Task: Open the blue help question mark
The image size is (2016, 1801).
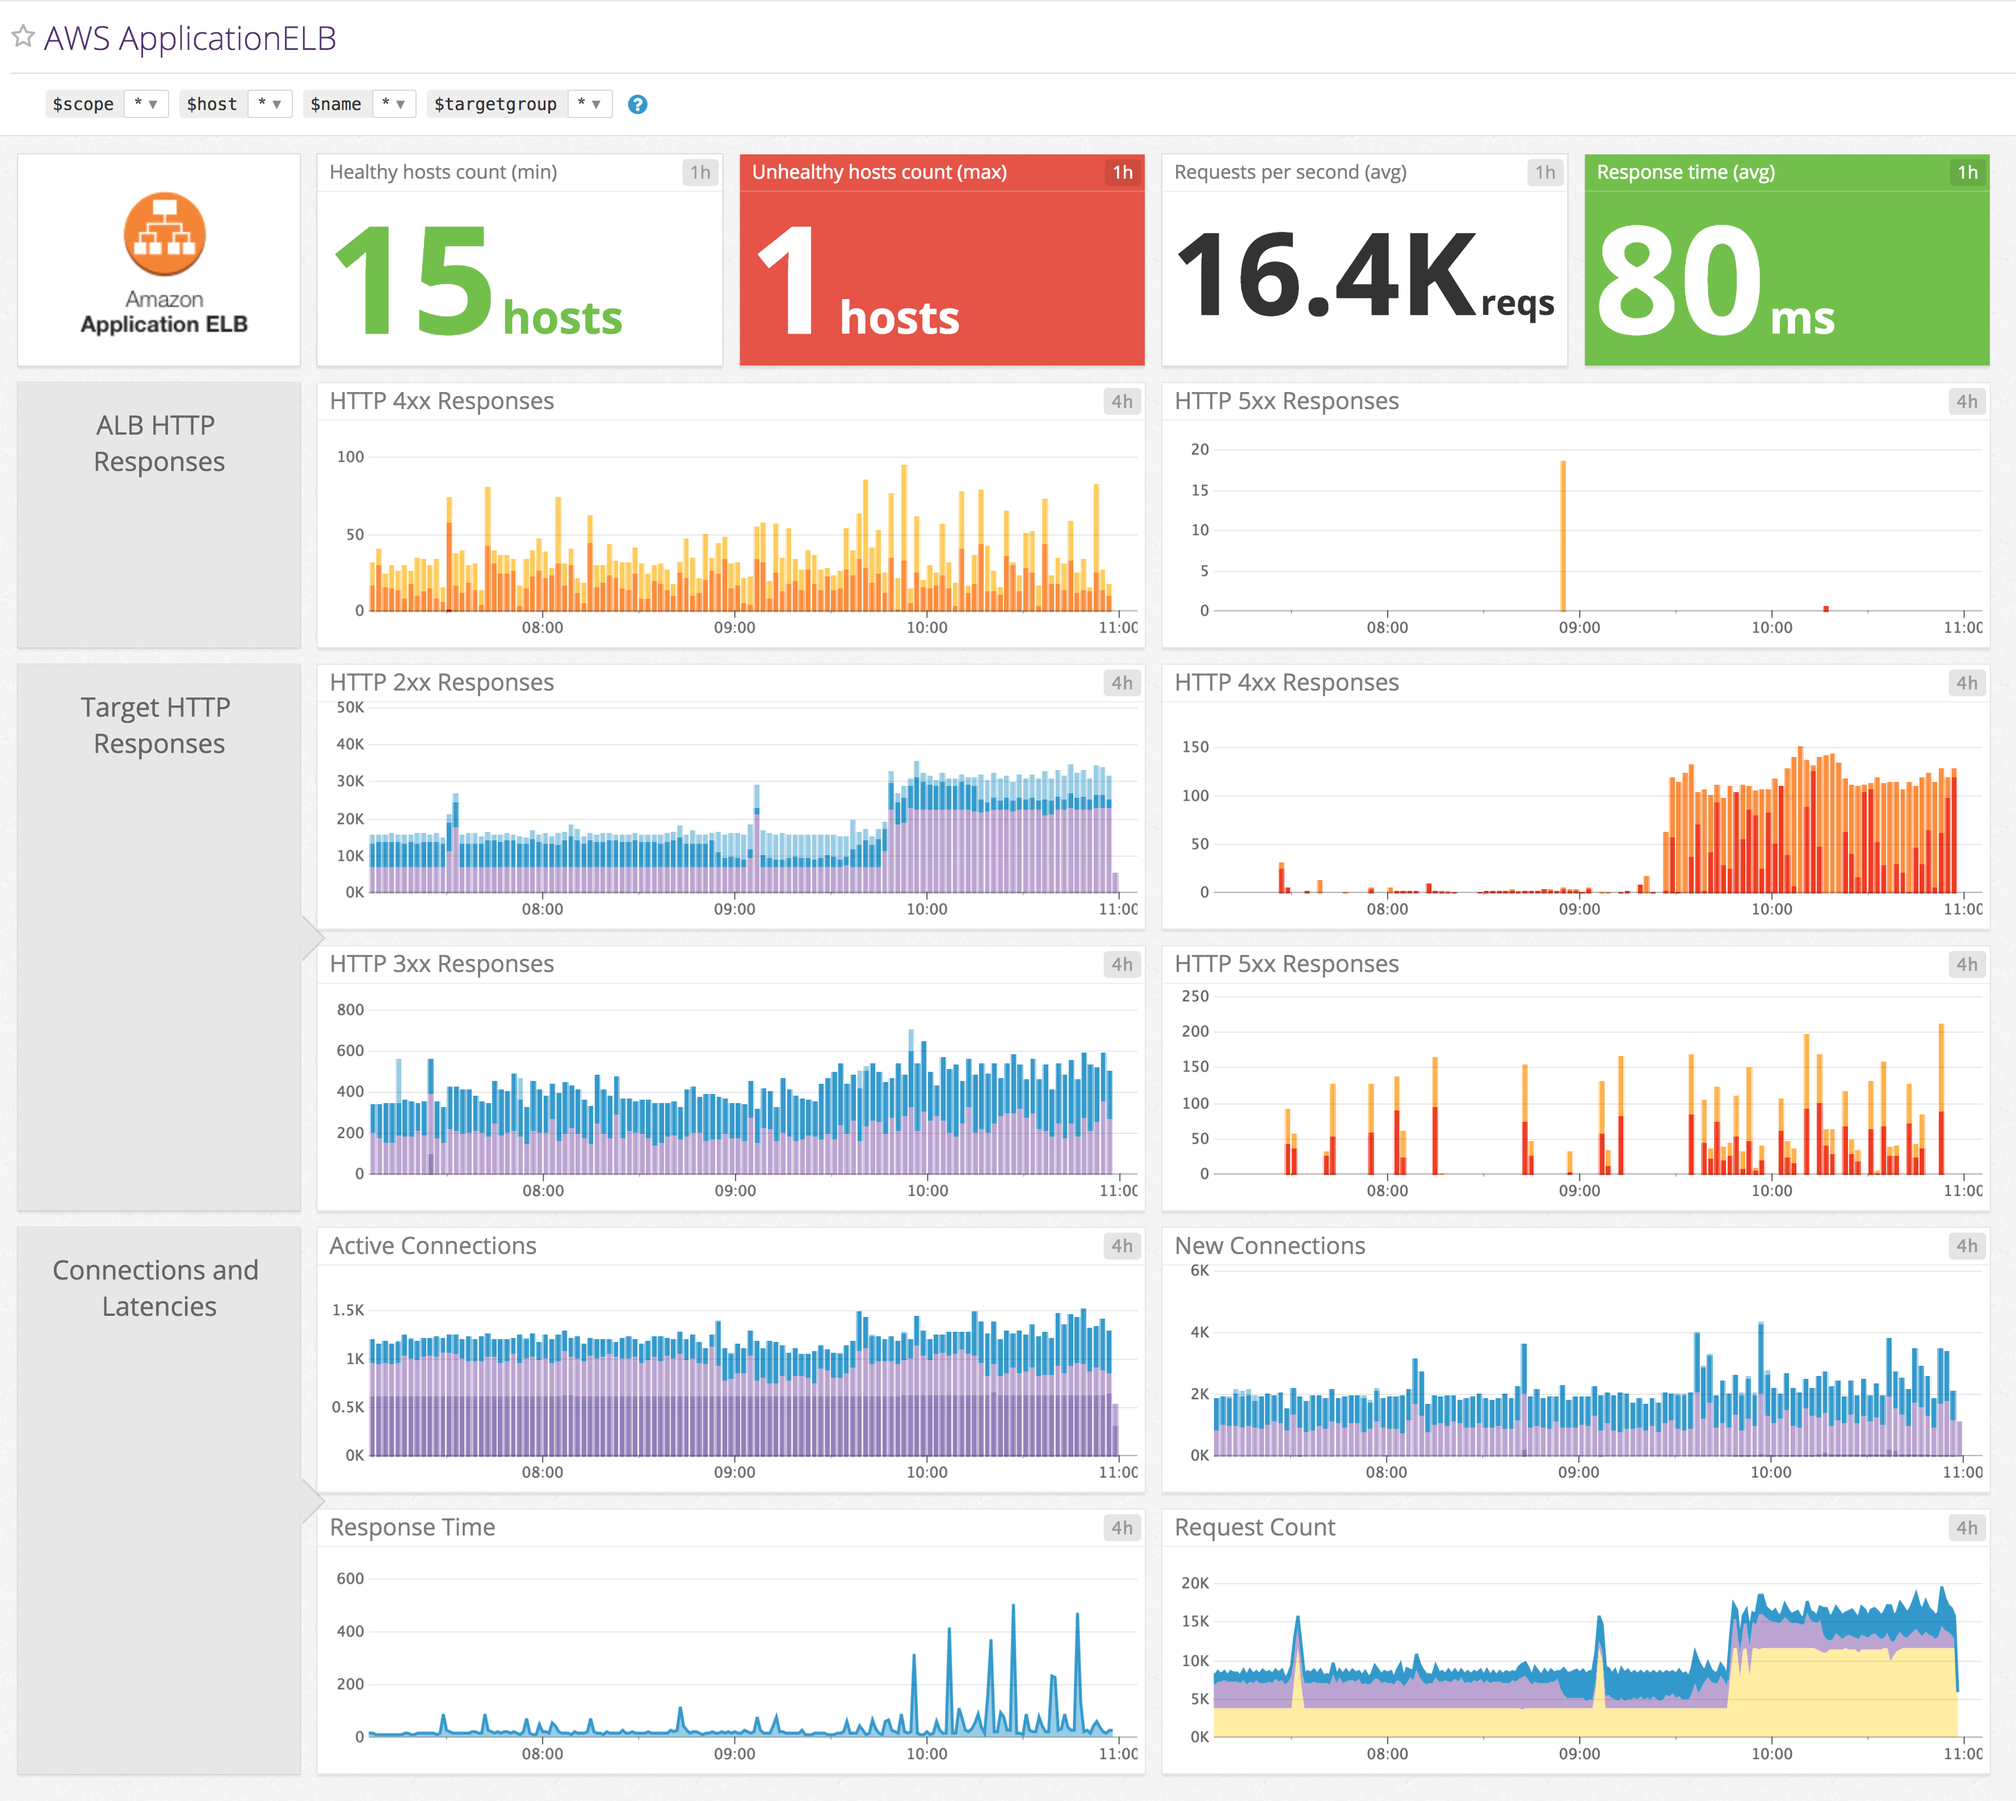Action: click(639, 104)
